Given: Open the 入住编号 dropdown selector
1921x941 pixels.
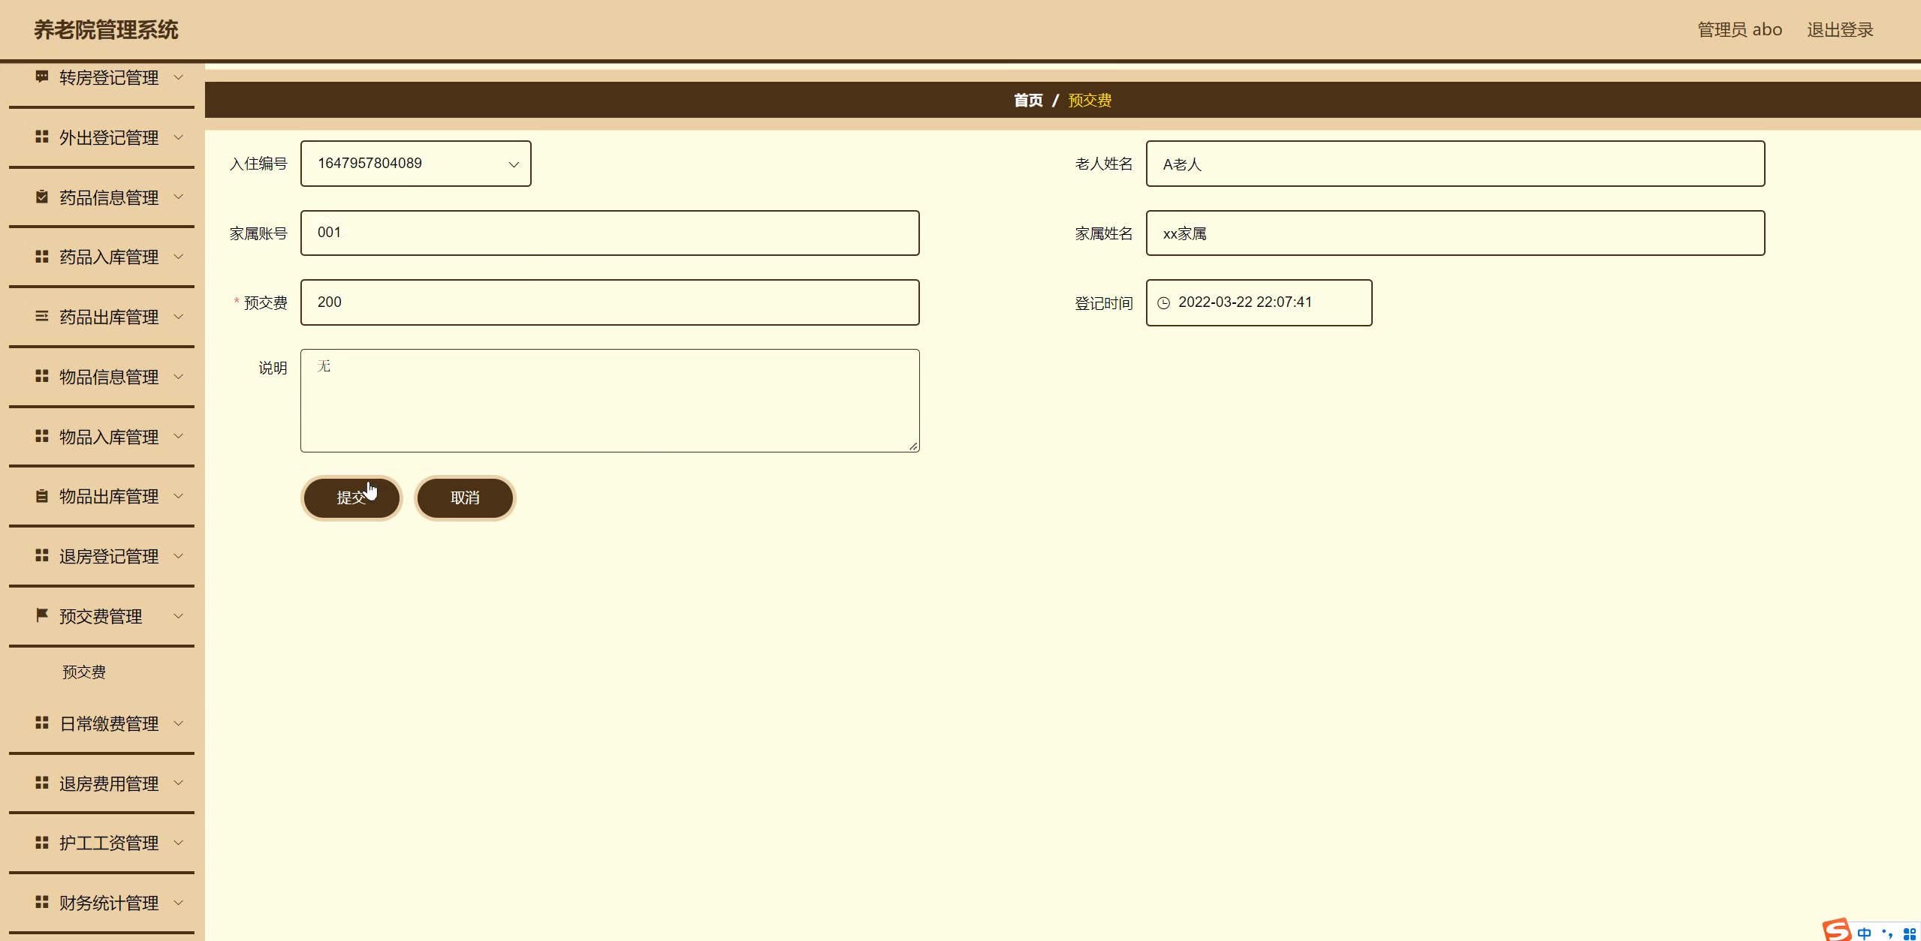Looking at the screenshot, I should pyautogui.click(x=415, y=164).
